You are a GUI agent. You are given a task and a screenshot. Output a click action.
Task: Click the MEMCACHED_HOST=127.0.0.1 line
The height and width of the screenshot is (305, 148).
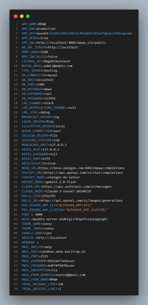pos(44,145)
